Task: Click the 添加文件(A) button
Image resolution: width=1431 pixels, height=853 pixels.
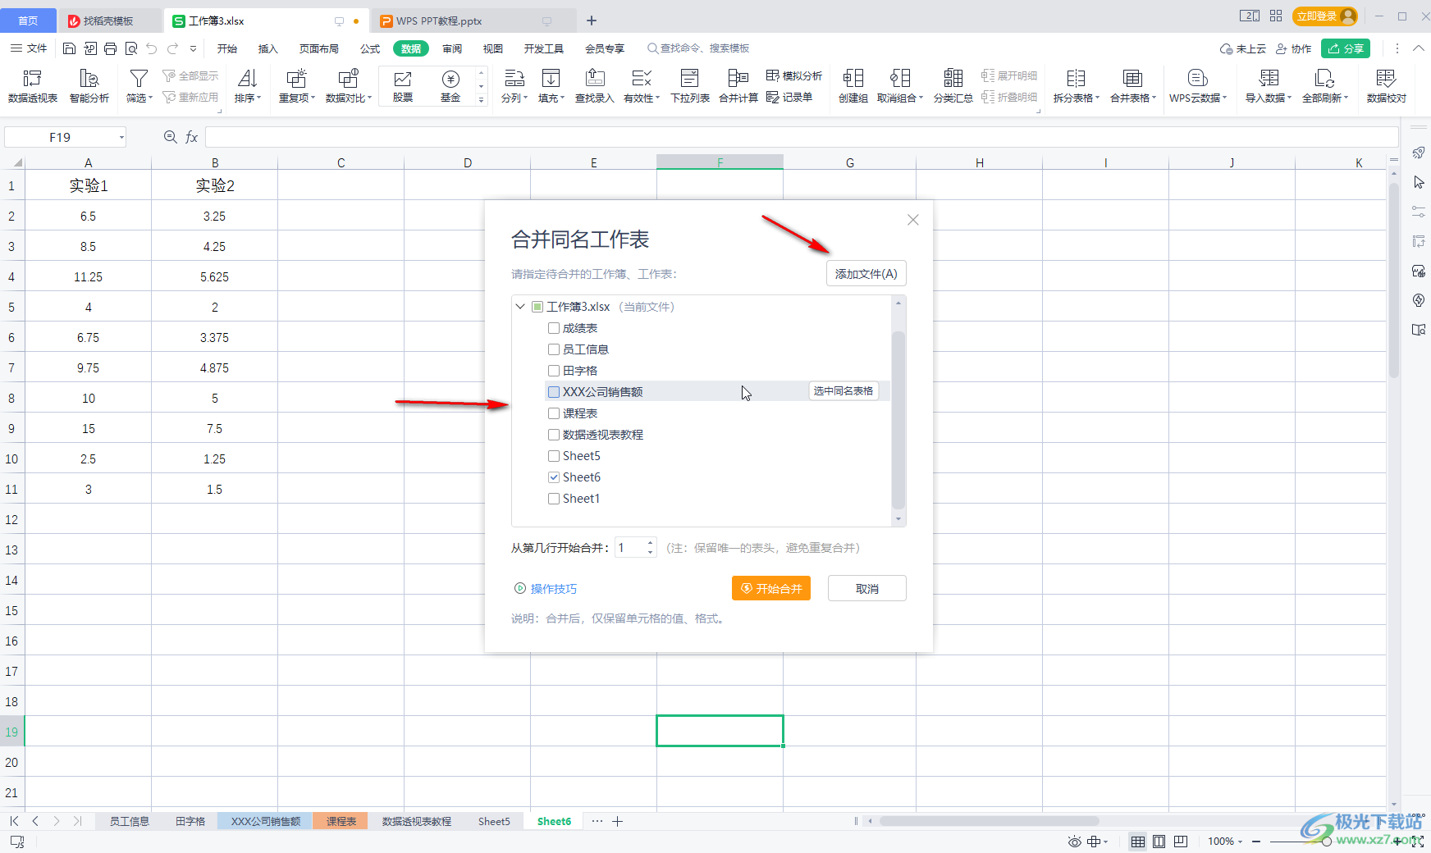Action: pos(866,274)
